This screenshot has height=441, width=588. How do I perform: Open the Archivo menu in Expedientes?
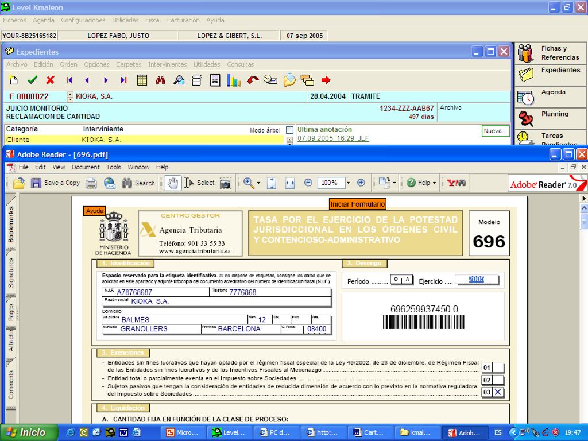(17, 64)
